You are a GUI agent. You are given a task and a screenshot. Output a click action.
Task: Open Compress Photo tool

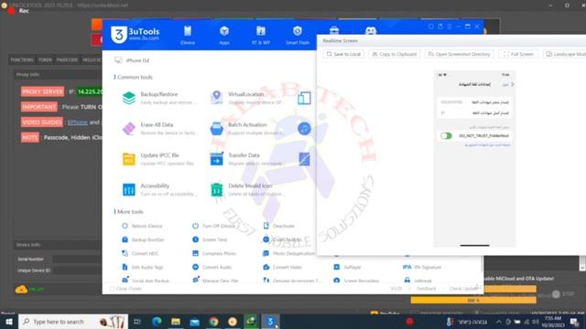213,254
